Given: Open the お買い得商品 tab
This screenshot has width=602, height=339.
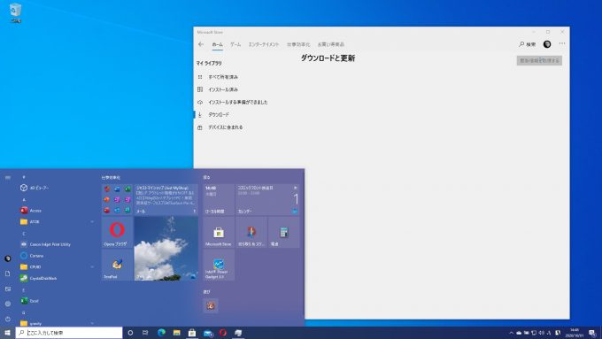Looking at the screenshot, I should pos(331,44).
